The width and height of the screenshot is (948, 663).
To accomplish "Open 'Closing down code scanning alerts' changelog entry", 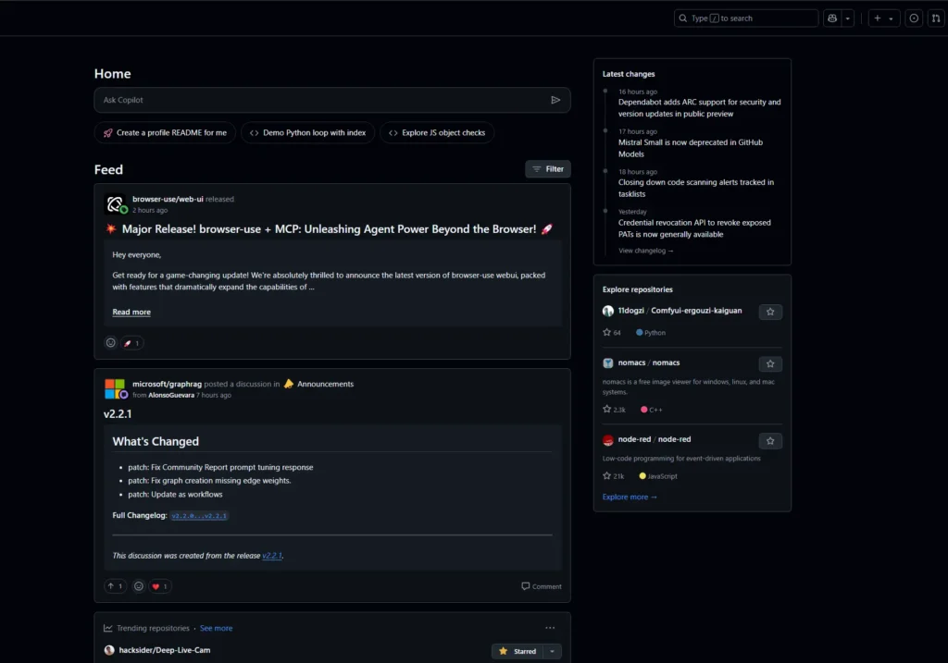I will pyautogui.click(x=696, y=188).
